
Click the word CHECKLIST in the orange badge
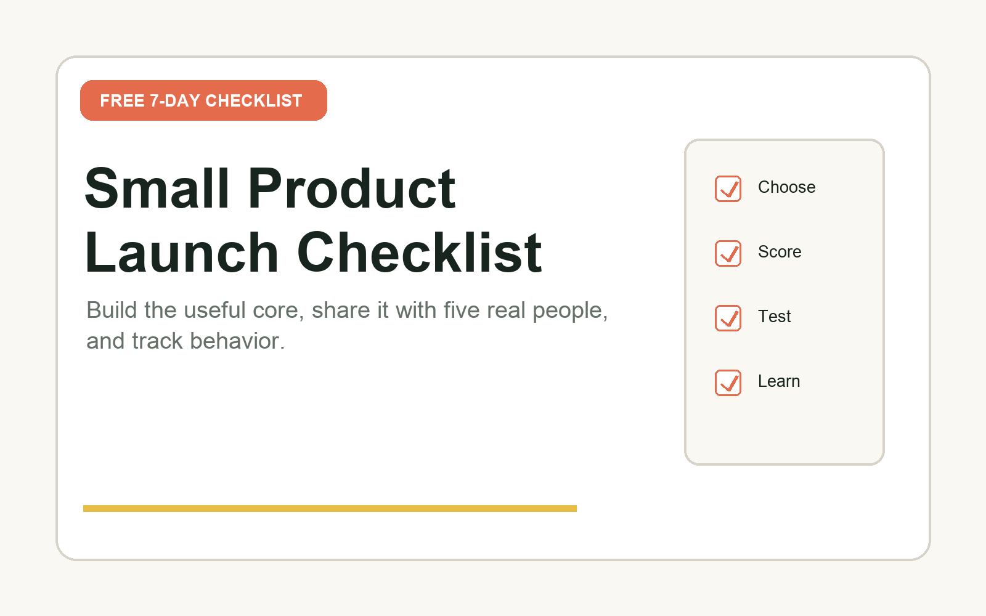253,100
